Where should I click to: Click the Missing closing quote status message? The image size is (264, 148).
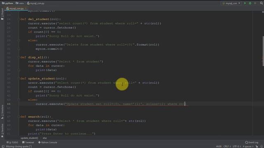(x=19, y=146)
